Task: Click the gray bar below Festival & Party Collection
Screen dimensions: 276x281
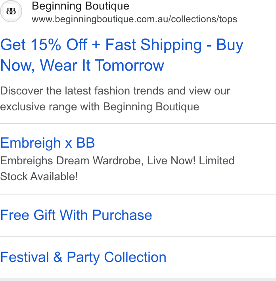Action: (138, 279)
